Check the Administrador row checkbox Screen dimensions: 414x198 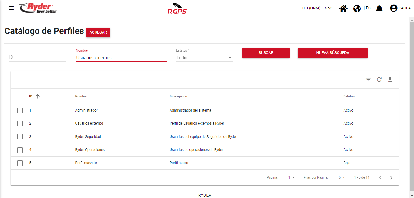pyautogui.click(x=20, y=111)
